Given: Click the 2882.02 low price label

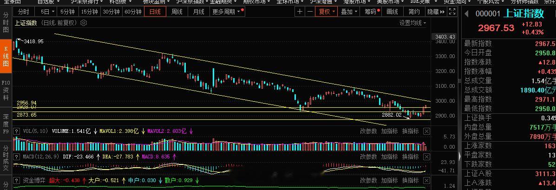Looking at the screenshot, I should click(392, 115).
